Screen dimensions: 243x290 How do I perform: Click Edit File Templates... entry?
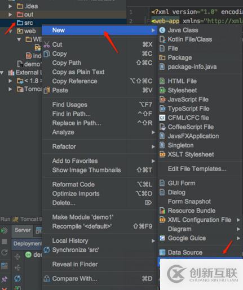197,169
